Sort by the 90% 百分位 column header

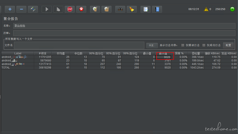[96, 53]
